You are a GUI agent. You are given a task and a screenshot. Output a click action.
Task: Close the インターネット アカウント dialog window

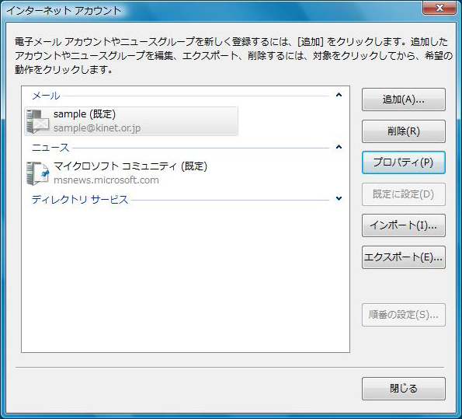click(x=439, y=7)
